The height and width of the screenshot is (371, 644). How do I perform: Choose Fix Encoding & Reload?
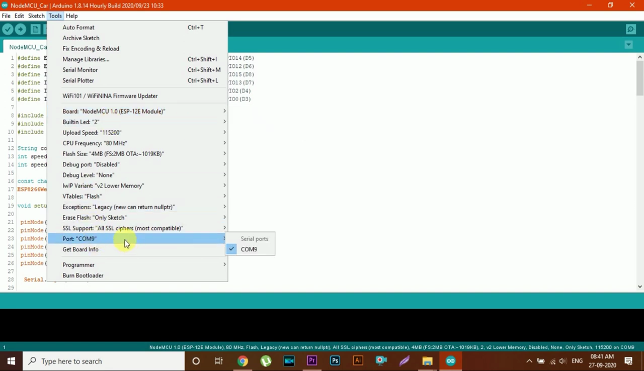tap(137, 49)
